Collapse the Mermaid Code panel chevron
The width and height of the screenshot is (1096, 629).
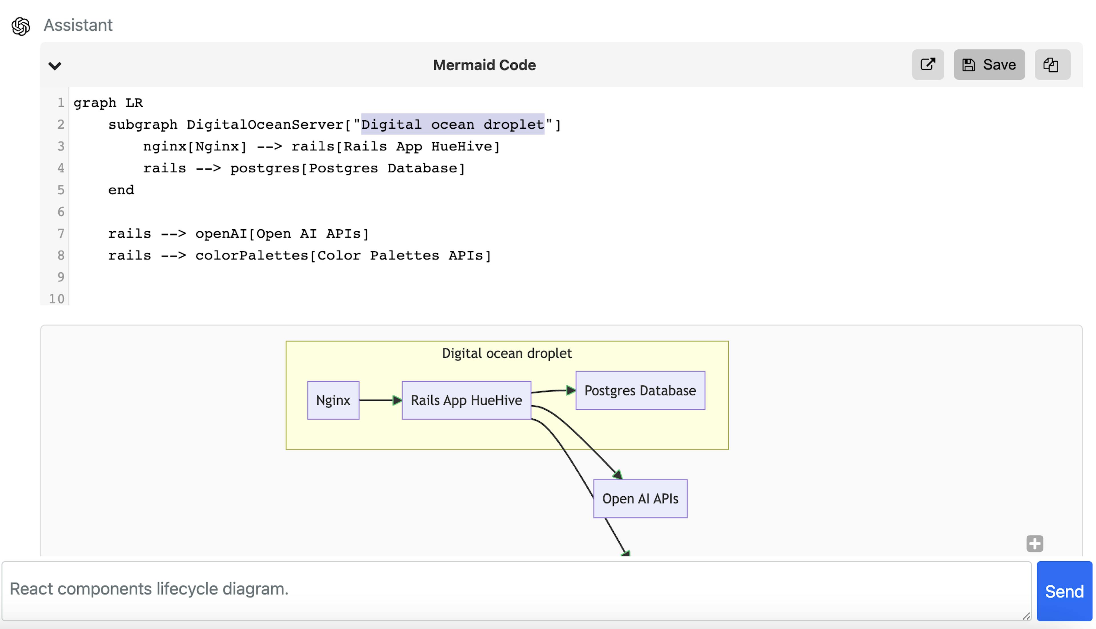(x=55, y=66)
